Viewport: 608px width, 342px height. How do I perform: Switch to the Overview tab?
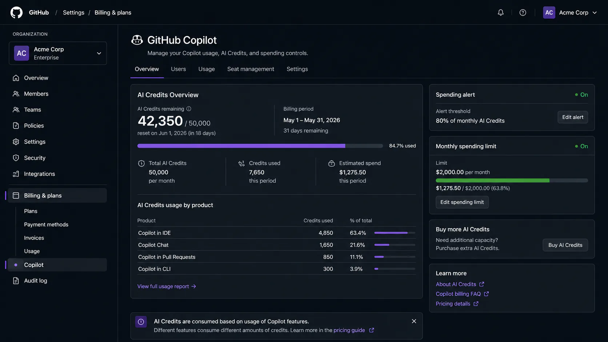click(x=147, y=69)
